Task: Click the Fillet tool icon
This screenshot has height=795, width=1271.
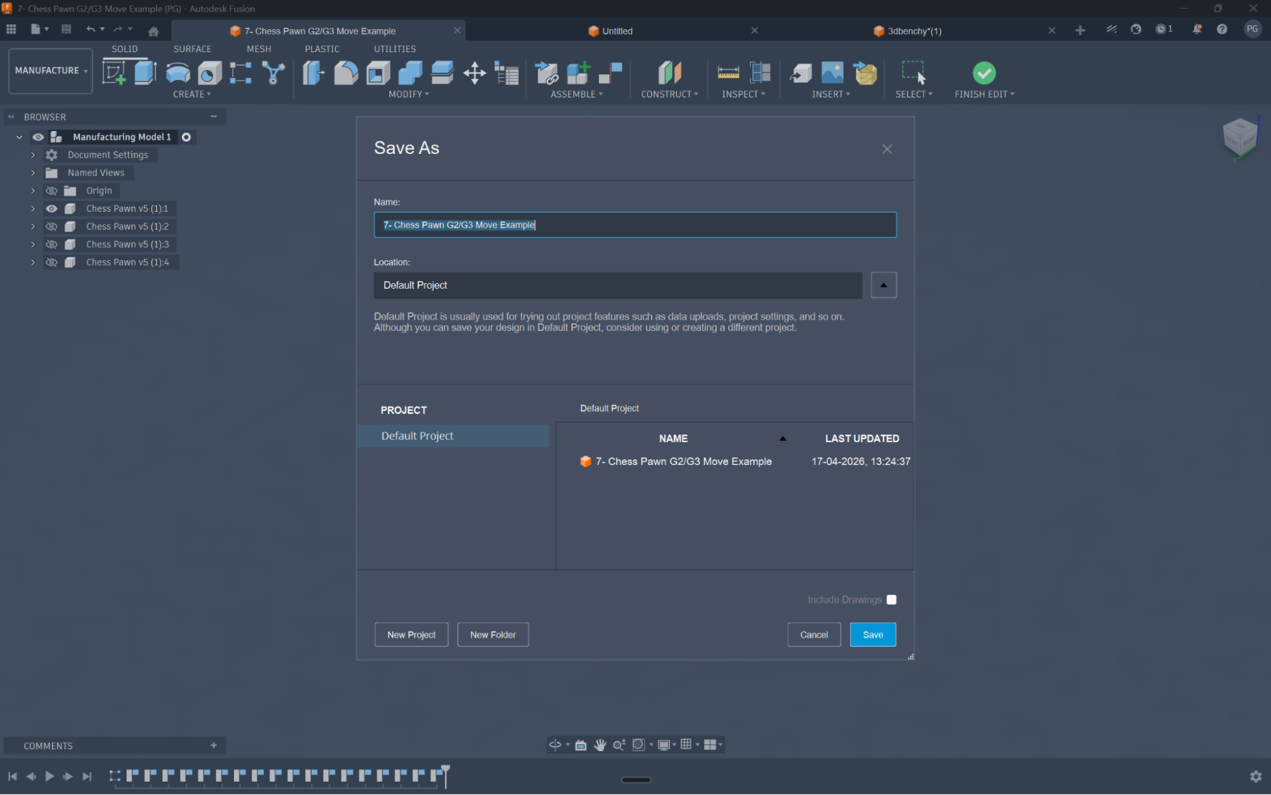Action: (x=346, y=73)
